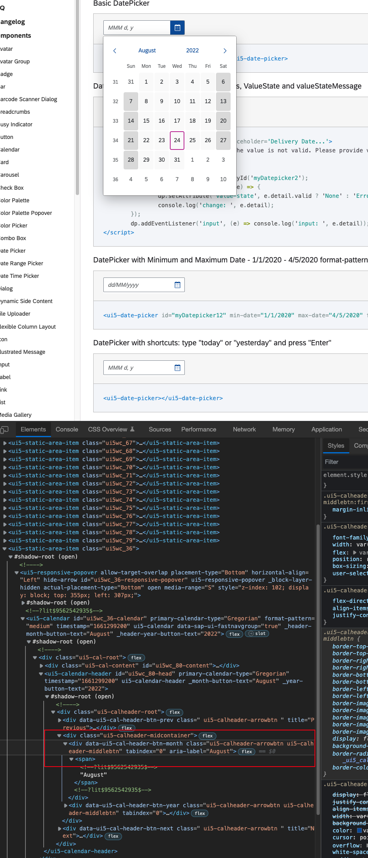The height and width of the screenshot is (858, 368).
Task: Select August 31 in calendar
Action: [177, 160]
